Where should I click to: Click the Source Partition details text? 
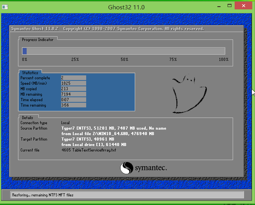click(x=114, y=128)
